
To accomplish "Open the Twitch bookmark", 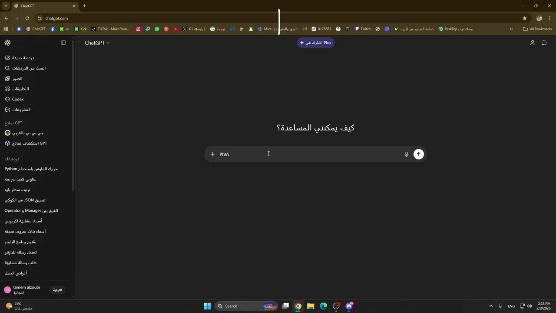I will click(x=363, y=29).
